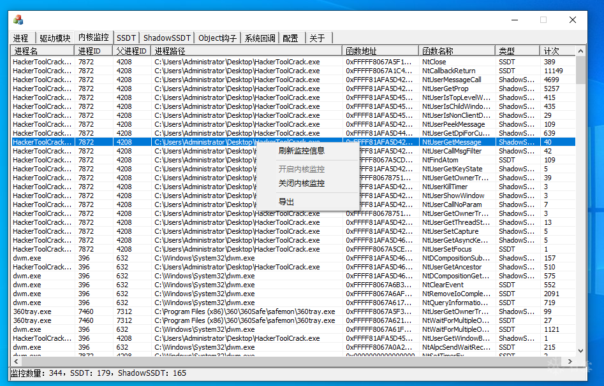Minimize the monitoring tool window
Image resolution: width=604 pixels, height=386 pixels.
point(515,20)
